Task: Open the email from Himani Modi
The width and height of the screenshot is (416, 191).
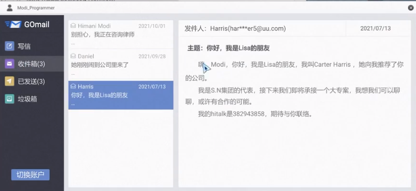Action: pos(120,35)
